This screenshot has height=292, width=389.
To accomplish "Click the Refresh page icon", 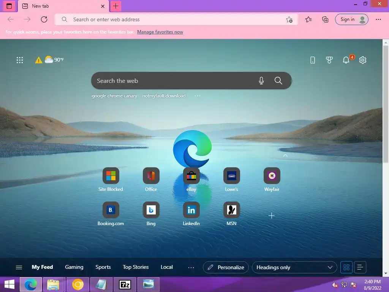I will tap(44, 19).
